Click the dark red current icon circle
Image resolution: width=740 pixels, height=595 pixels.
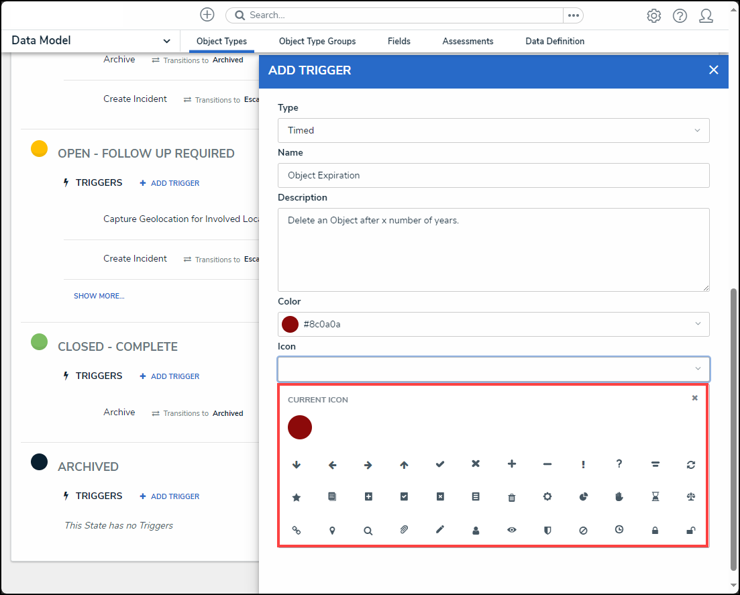[300, 427]
